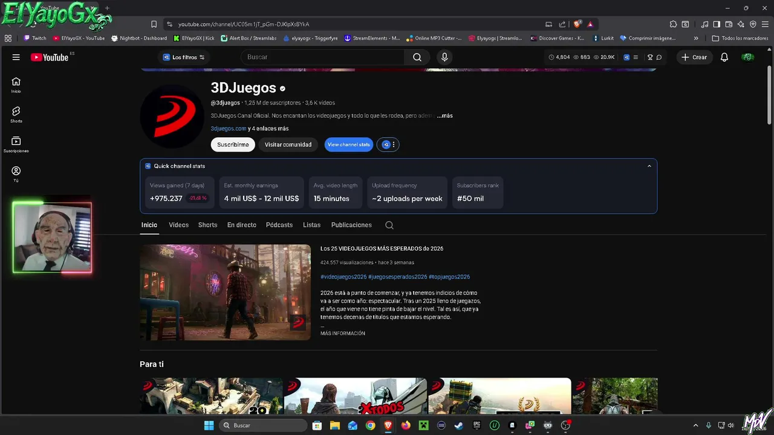Open Los filtros dropdown
Image resolution: width=774 pixels, height=435 pixels.
[184, 57]
